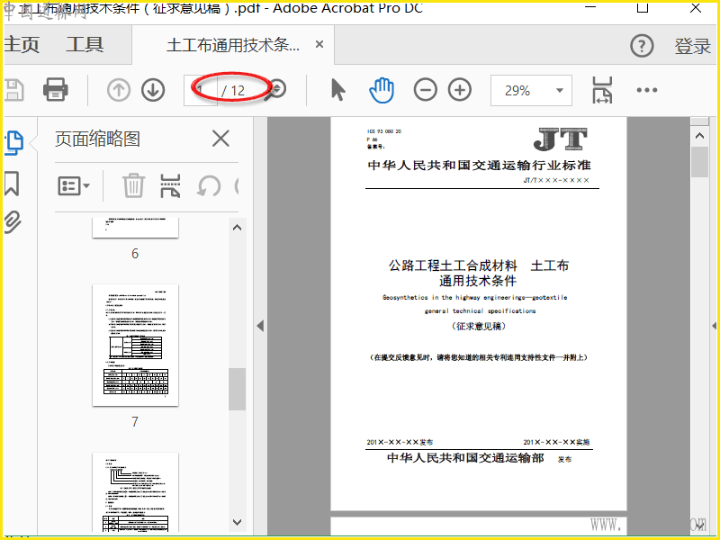Open the find text magnifier tool
The image size is (720, 540).
pos(276,89)
